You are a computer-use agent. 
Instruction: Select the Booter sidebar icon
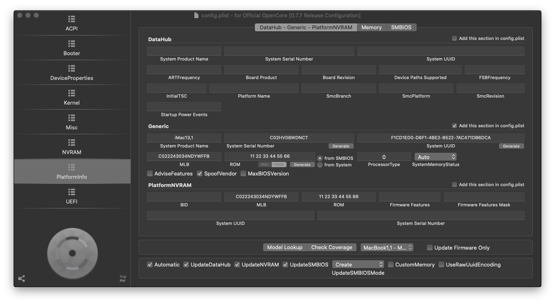[72, 44]
